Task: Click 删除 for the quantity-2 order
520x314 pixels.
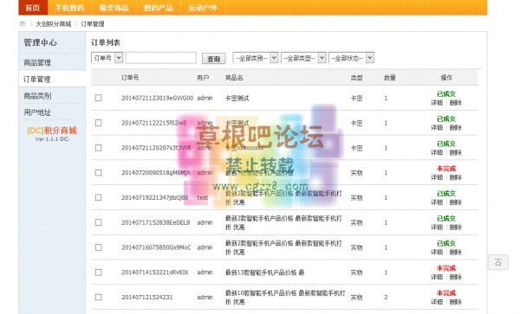Action: pyautogui.click(x=455, y=302)
